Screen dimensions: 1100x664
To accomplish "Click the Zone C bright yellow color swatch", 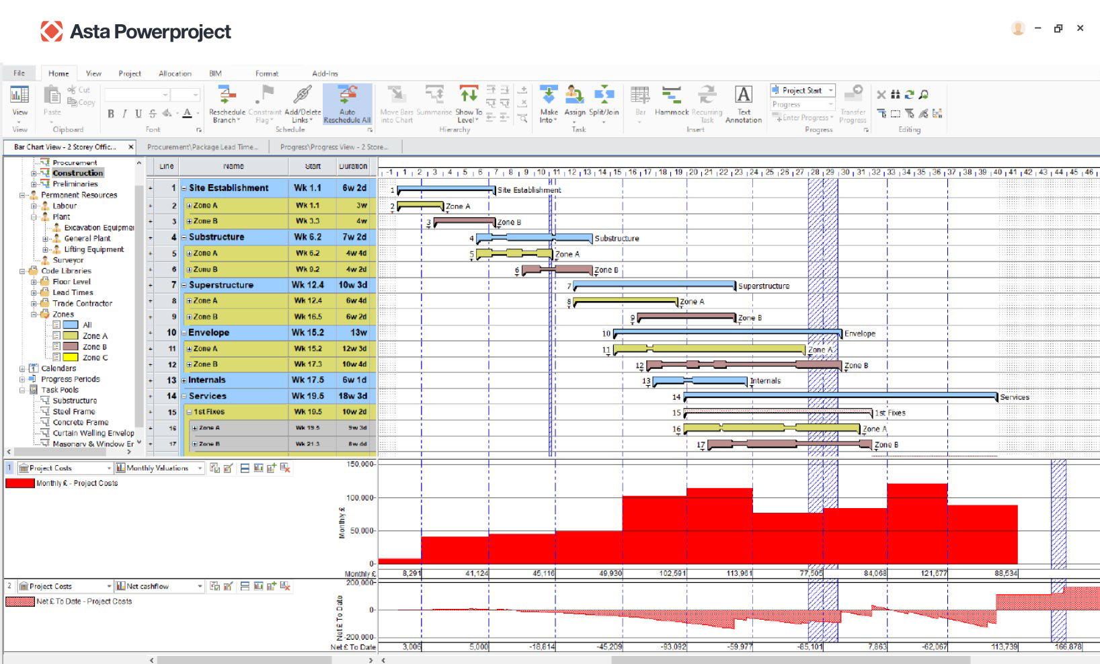I will 71,358.
